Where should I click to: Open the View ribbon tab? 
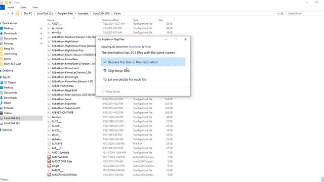click(35, 8)
